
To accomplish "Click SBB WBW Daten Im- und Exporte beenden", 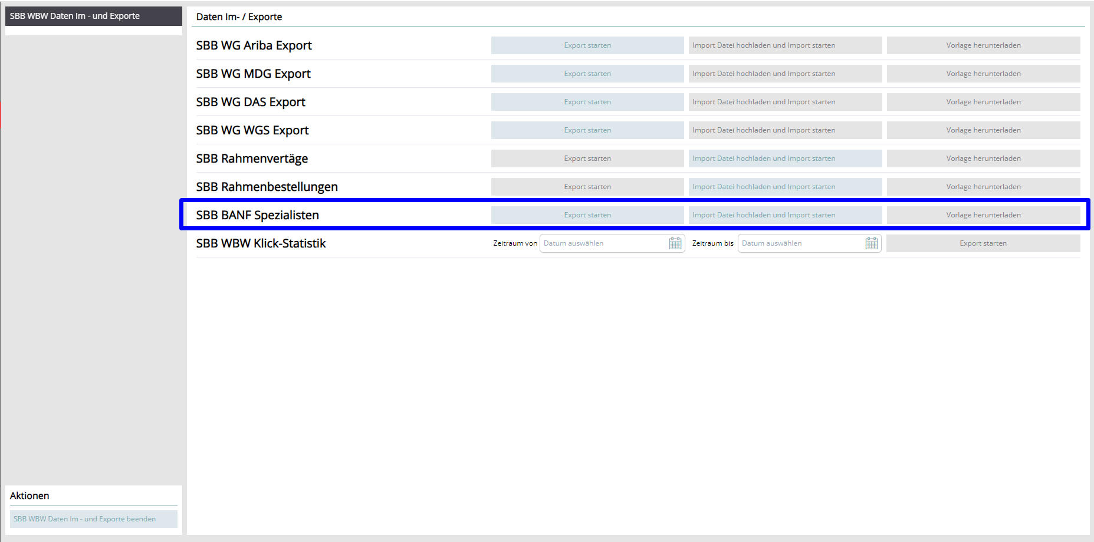I will [94, 519].
